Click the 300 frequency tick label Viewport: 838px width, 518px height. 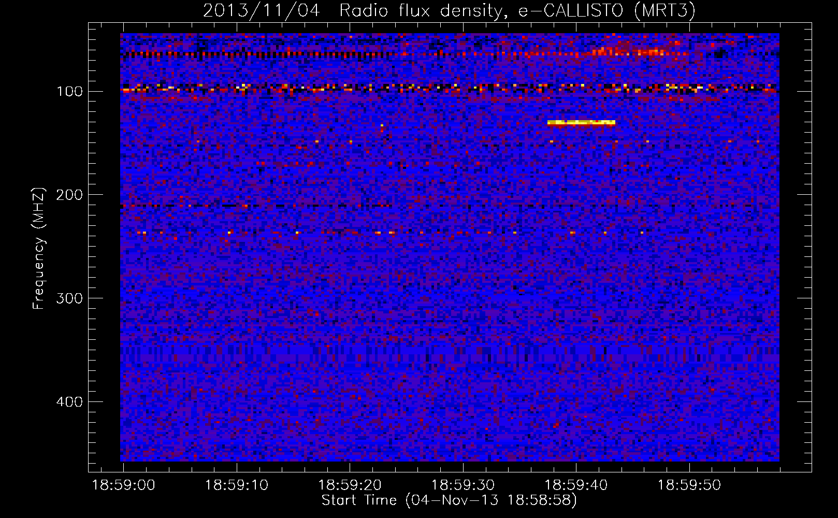point(69,299)
